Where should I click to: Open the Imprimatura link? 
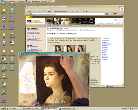point(107,44)
